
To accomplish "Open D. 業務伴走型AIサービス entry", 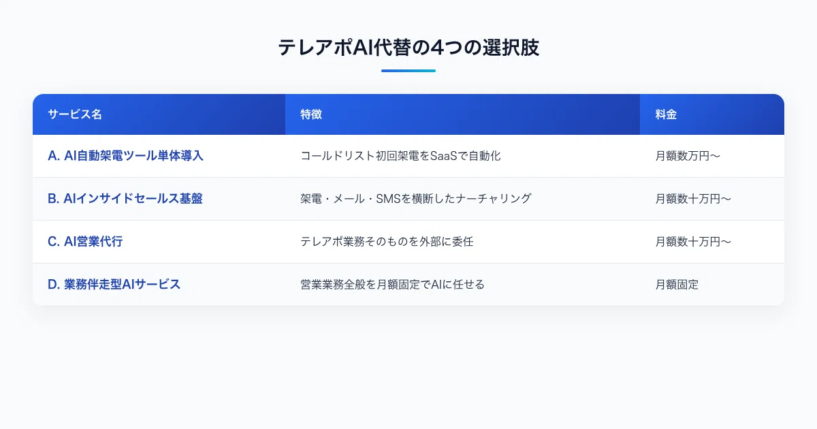I will point(114,285).
